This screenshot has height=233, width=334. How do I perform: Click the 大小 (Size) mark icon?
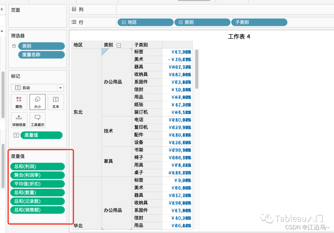point(37,102)
